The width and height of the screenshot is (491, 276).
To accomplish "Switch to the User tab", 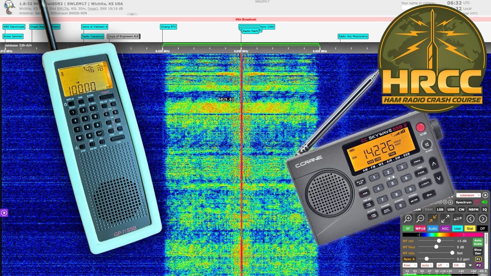I will 457,228.
